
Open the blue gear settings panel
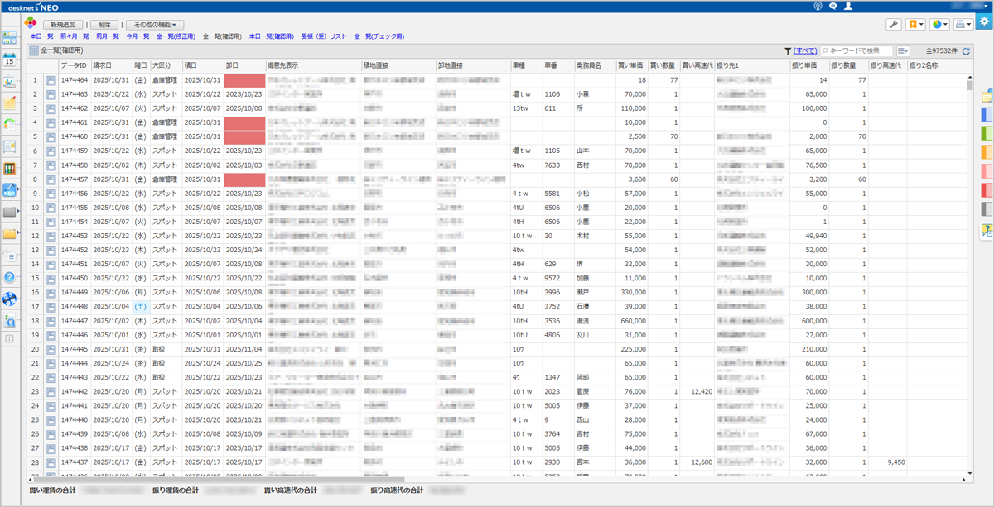click(983, 22)
